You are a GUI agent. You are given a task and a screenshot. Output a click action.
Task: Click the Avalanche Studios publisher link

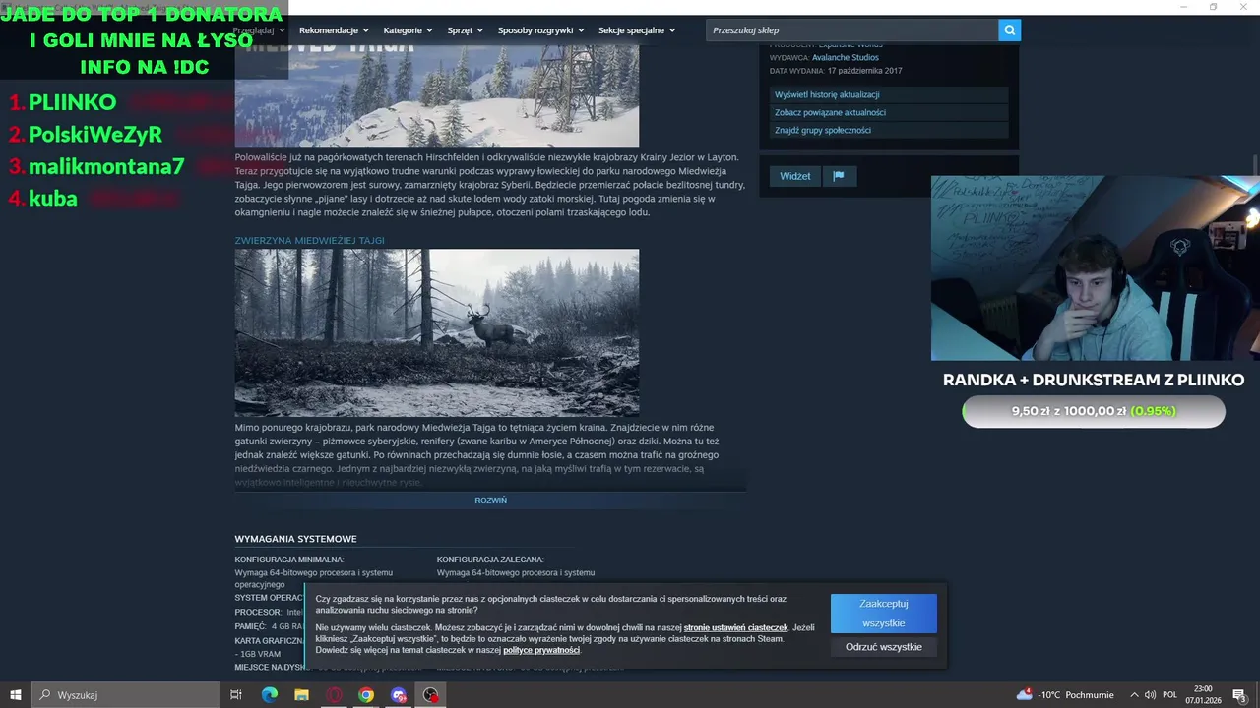[845, 57]
